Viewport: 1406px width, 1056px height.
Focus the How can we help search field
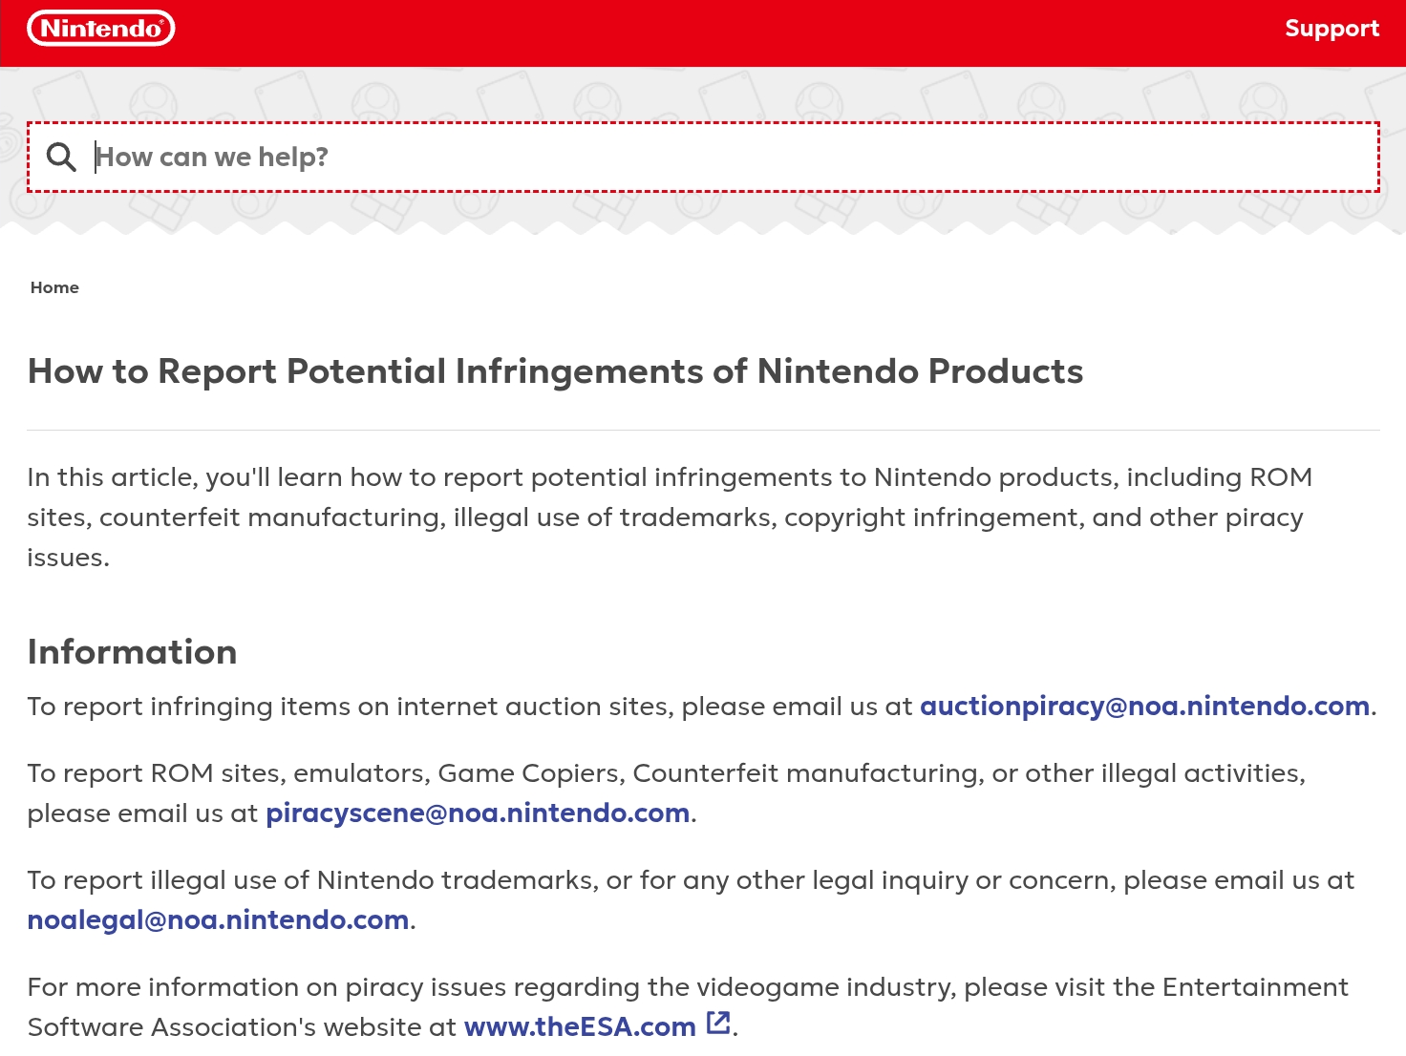(703, 157)
